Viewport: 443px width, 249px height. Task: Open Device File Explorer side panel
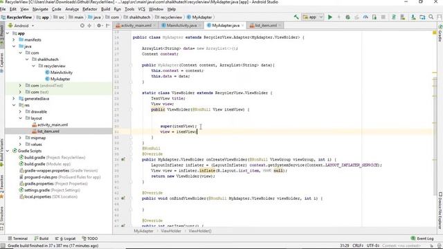coord(440,210)
